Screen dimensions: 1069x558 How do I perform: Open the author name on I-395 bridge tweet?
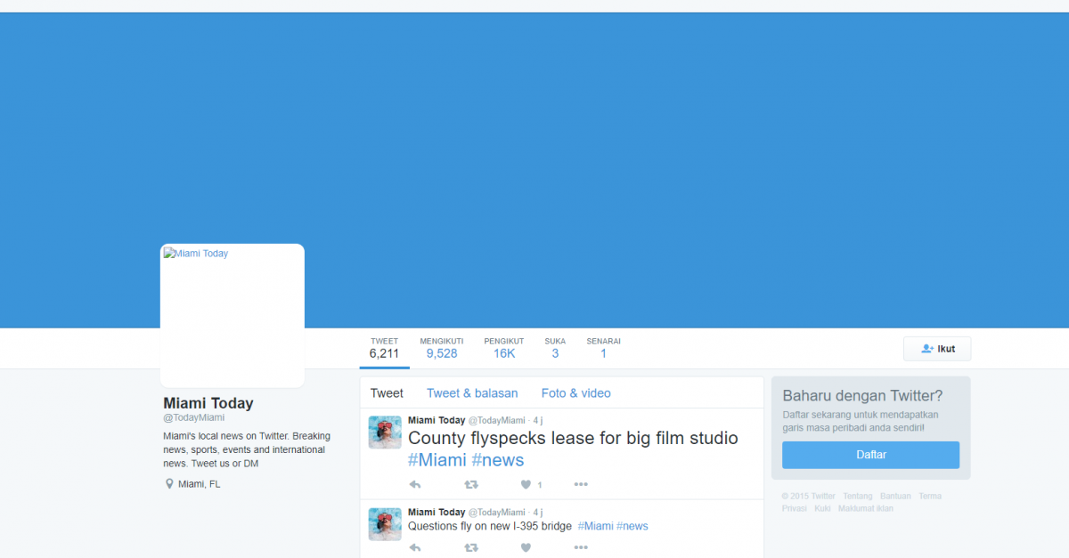[437, 513]
